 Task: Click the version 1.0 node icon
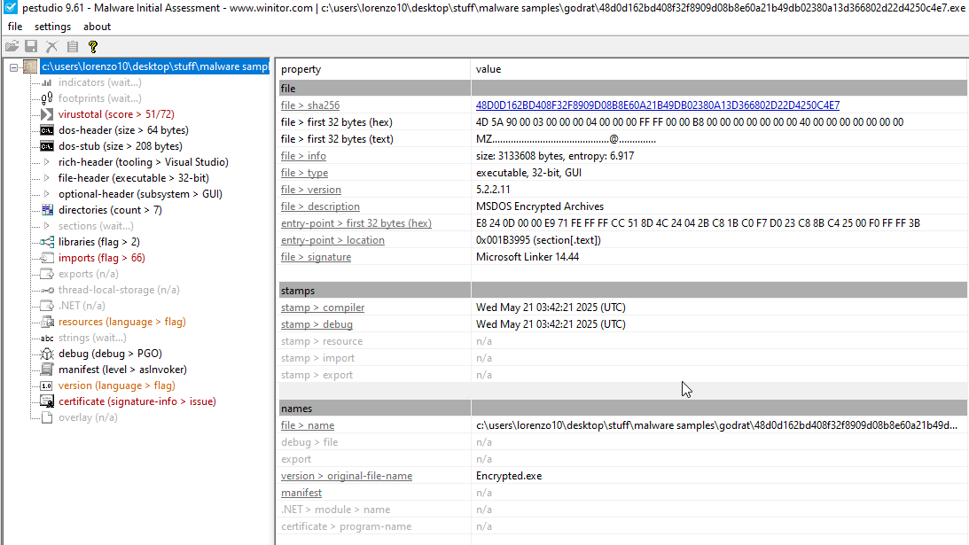(47, 385)
